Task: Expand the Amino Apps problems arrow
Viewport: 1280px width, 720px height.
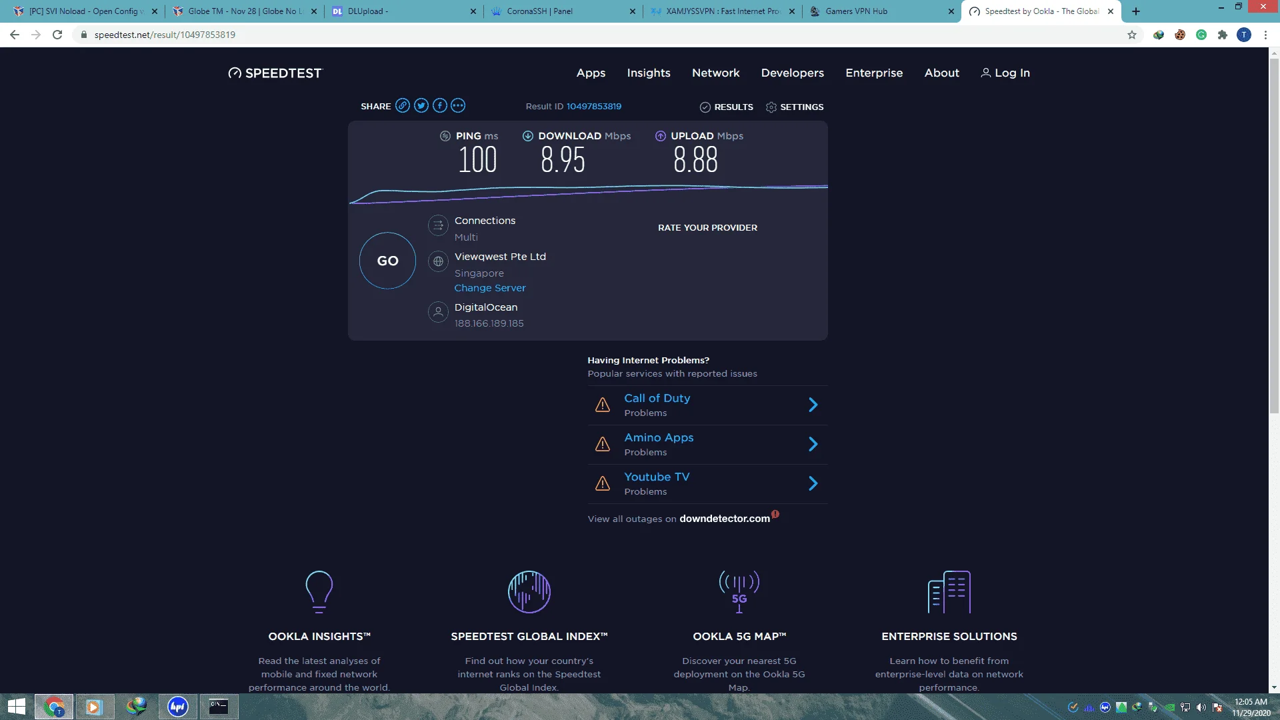Action: pyautogui.click(x=813, y=444)
